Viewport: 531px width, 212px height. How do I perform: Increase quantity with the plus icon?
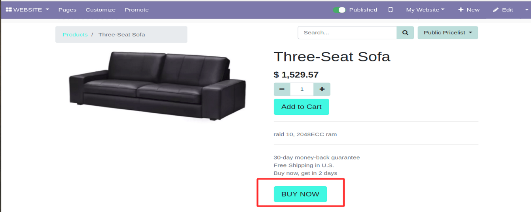click(x=322, y=89)
